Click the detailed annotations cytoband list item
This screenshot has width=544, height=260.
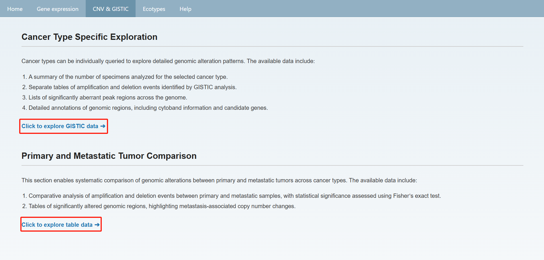click(x=148, y=108)
